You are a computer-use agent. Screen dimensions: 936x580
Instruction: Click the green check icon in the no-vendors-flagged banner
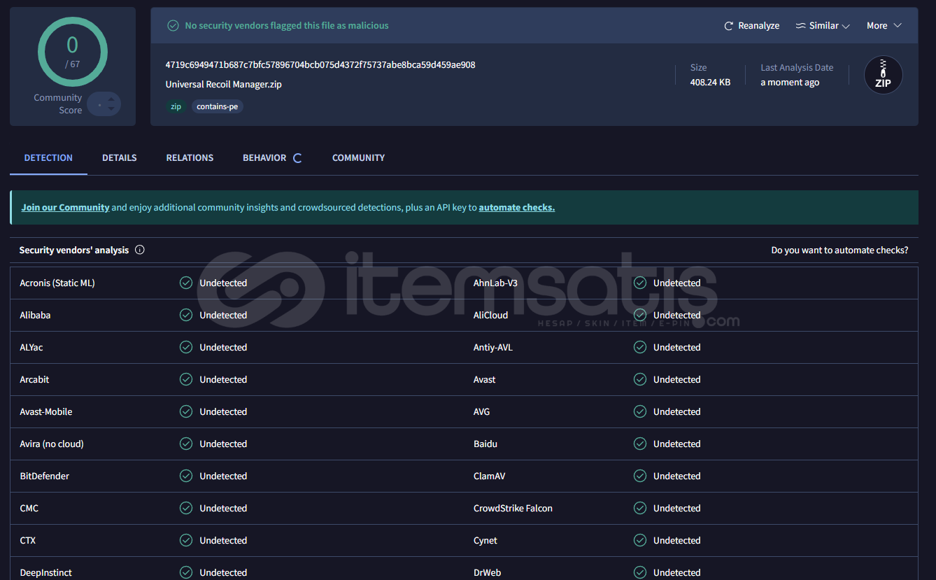click(x=173, y=26)
